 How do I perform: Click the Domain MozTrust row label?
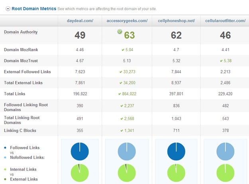(x=21, y=61)
